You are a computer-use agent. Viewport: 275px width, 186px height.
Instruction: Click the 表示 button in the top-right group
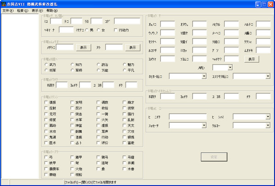click(x=251, y=59)
